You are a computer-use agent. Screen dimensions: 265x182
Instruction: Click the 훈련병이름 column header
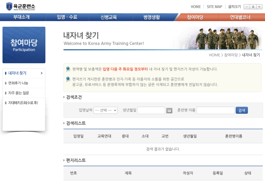pyautogui.click(x=233, y=136)
